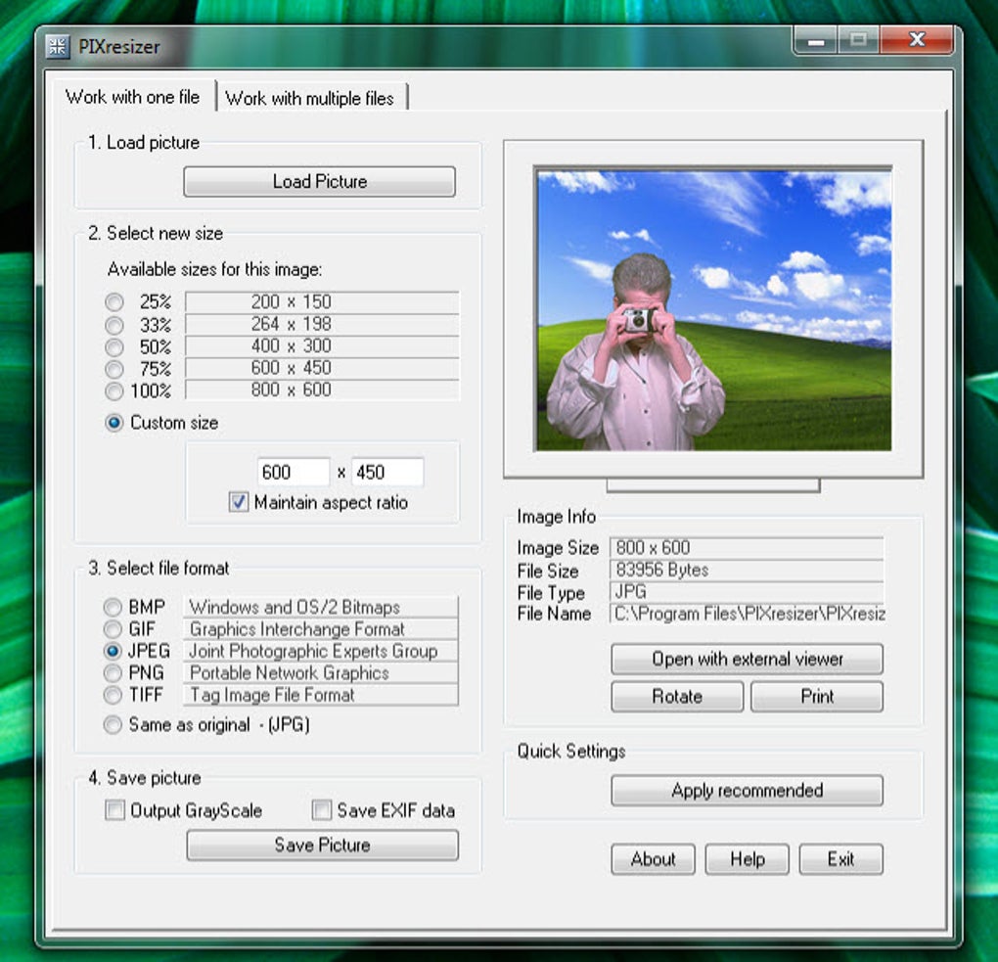The height and width of the screenshot is (962, 998).
Task: Select PNG as output format
Action: pyautogui.click(x=113, y=673)
